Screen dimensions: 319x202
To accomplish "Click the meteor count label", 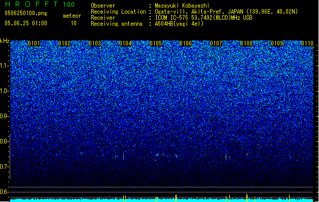I will pos(72,16).
